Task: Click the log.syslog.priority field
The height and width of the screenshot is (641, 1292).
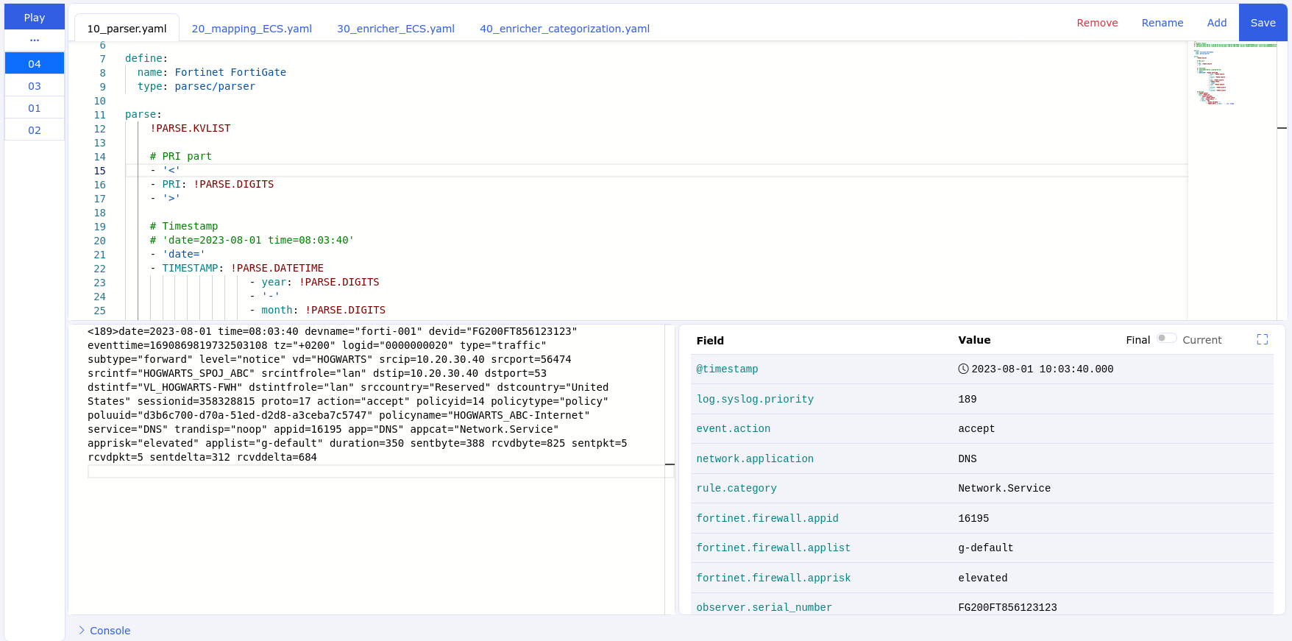Action: pos(755,399)
